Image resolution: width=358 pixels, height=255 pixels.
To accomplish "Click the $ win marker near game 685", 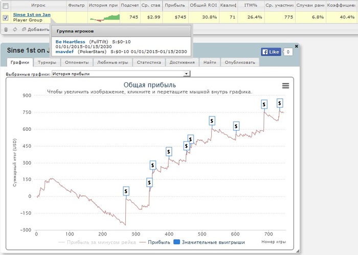I will tap(264, 104).
